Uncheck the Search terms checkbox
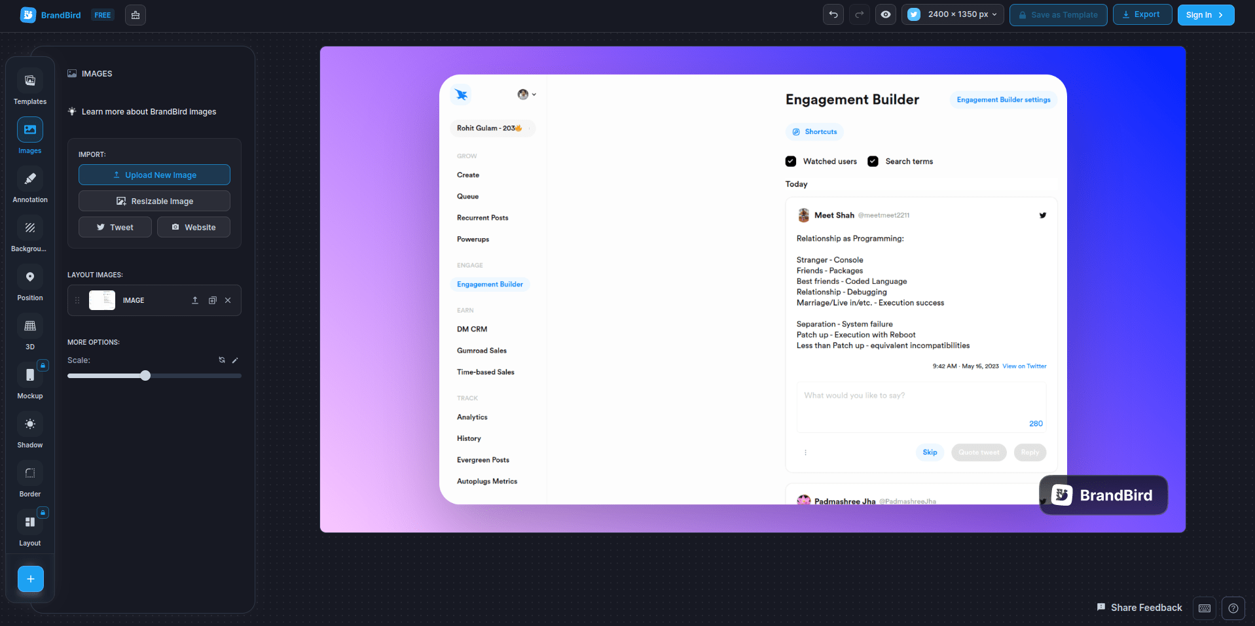The height and width of the screenshot is (626, 1255). (x=873, y=161)
